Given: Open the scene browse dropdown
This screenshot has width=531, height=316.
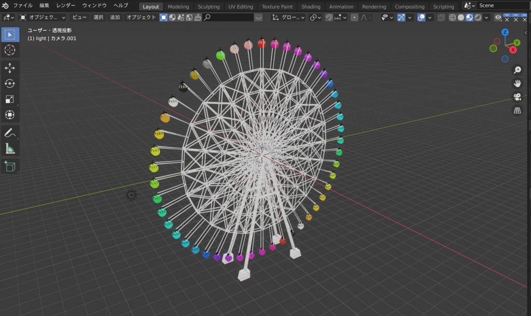Looking at the screenshot, I should [469, 6].
